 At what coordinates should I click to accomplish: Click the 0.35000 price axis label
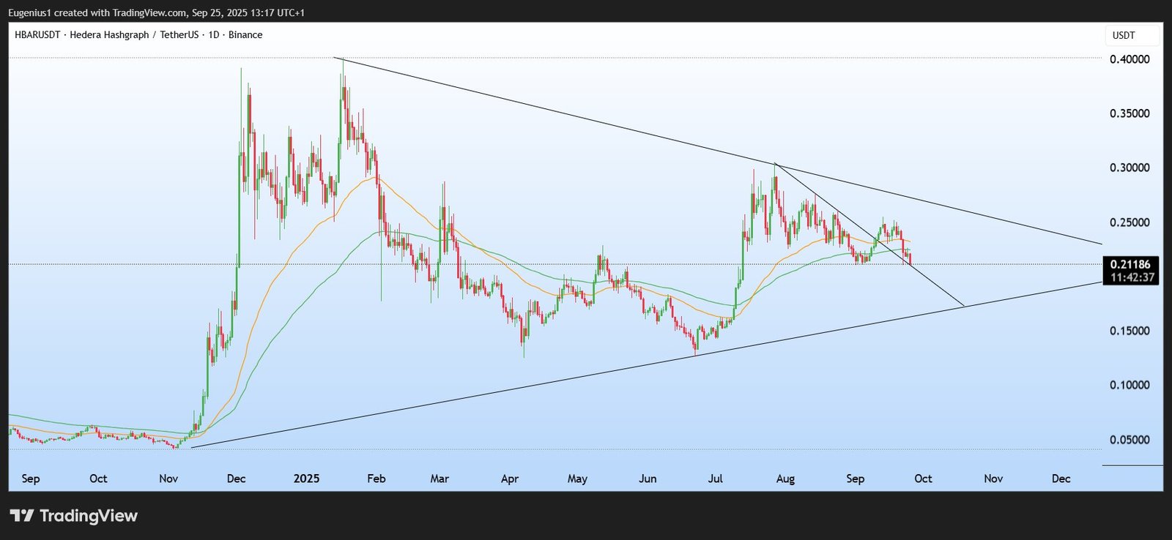[1129, 113]
